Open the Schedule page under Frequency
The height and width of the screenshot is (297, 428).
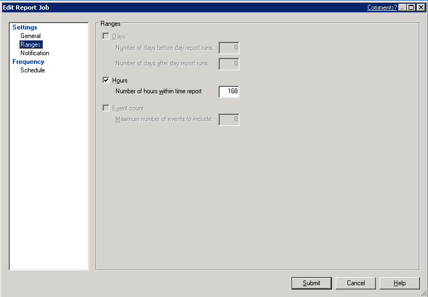[x=33, y=70]
